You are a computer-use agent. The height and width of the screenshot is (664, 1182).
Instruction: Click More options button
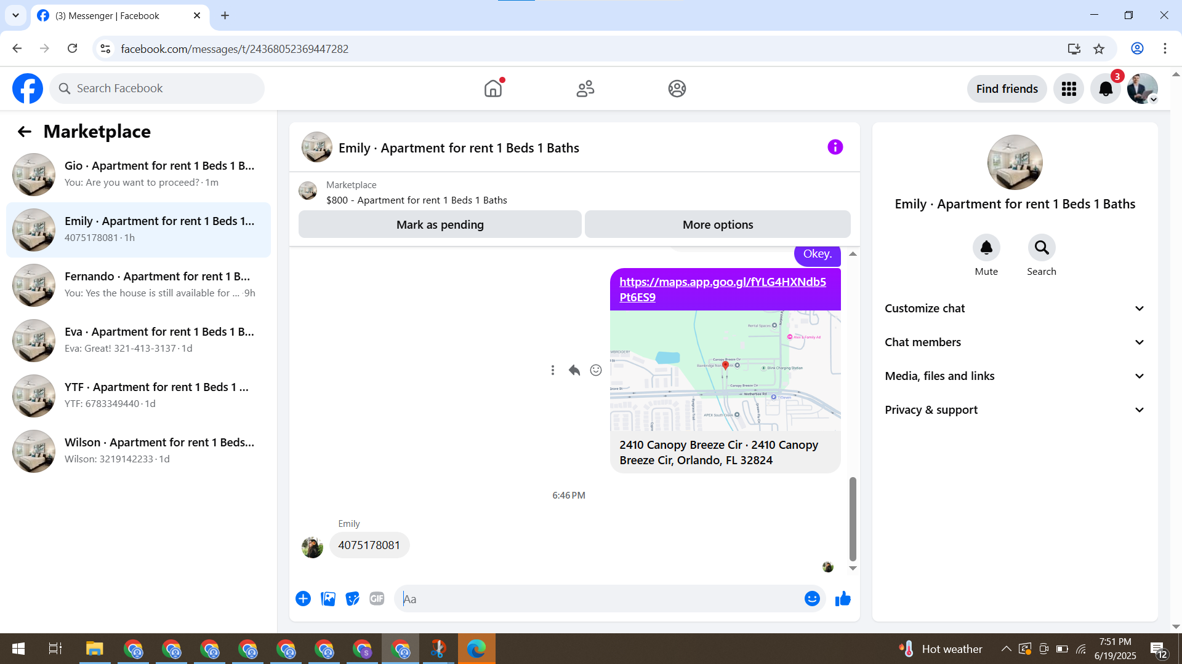(718, 224)
